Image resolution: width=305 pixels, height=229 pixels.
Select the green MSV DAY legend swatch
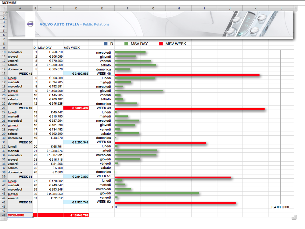tap(126, 44)
